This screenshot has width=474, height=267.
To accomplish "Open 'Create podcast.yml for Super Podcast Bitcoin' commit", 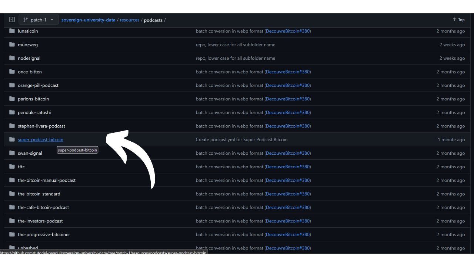I will tap(241, 140).
